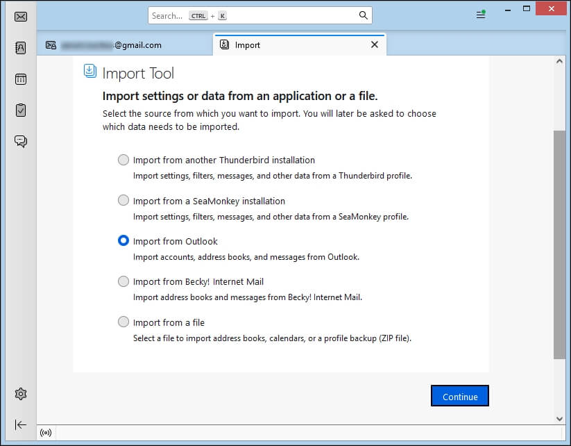Click the Continue button

459,396
